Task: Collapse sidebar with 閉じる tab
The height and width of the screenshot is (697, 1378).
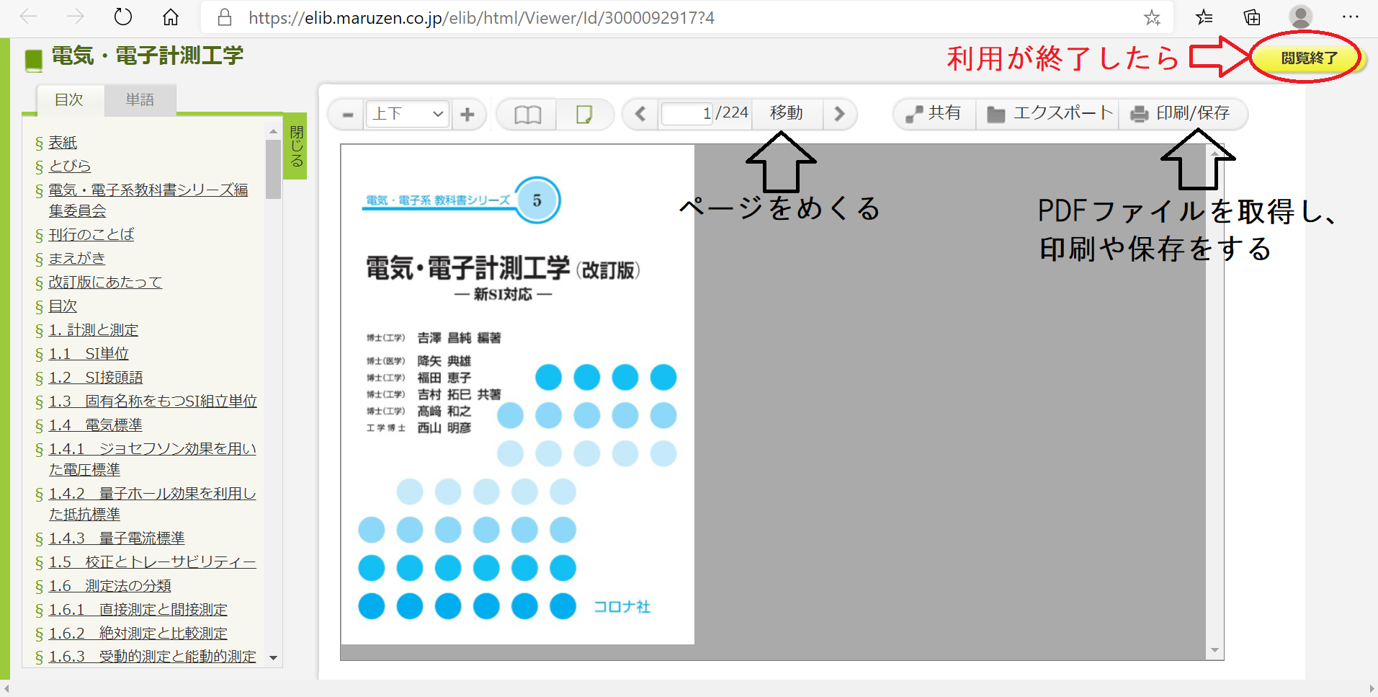Action: pyautogui.click(x=296, y=146)
